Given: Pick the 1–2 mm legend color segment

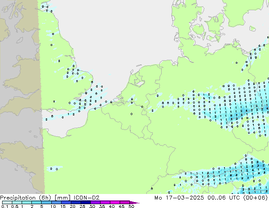Looking at the screenshot, I should [27, 202].
